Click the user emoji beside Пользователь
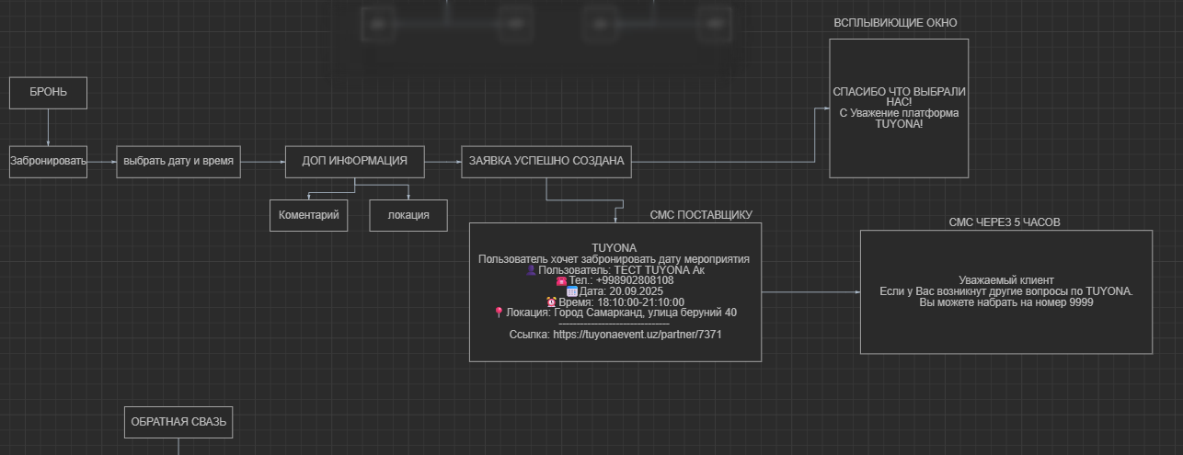This screenshot has width=1183, height=455. pyautogui.click(x=531, y=270)
